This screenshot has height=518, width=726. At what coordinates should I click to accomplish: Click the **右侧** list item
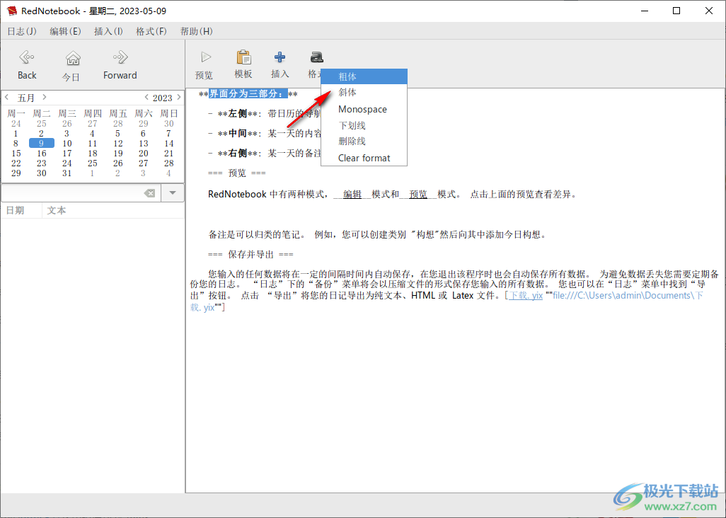264,154
